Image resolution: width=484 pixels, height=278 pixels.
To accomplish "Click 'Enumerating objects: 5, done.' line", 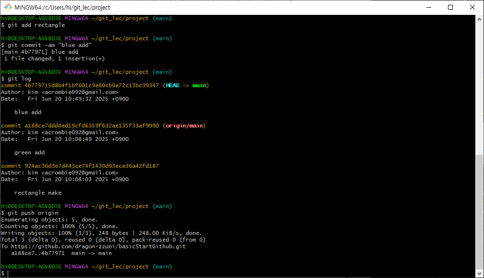I will coord(49,220).
